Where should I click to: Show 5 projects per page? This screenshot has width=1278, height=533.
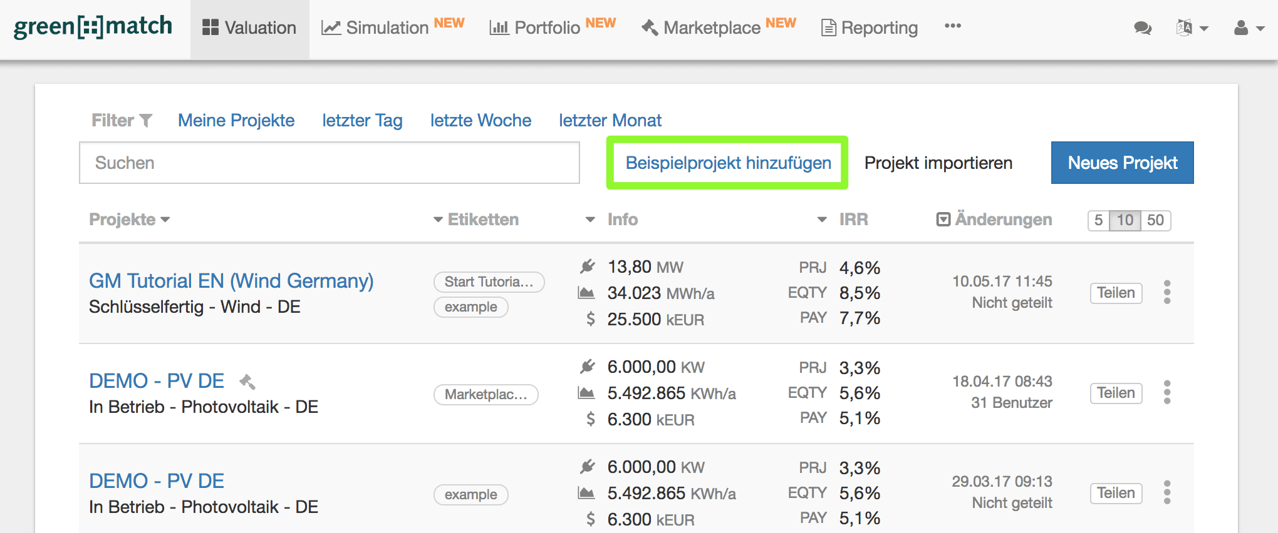pos(1098,220)
